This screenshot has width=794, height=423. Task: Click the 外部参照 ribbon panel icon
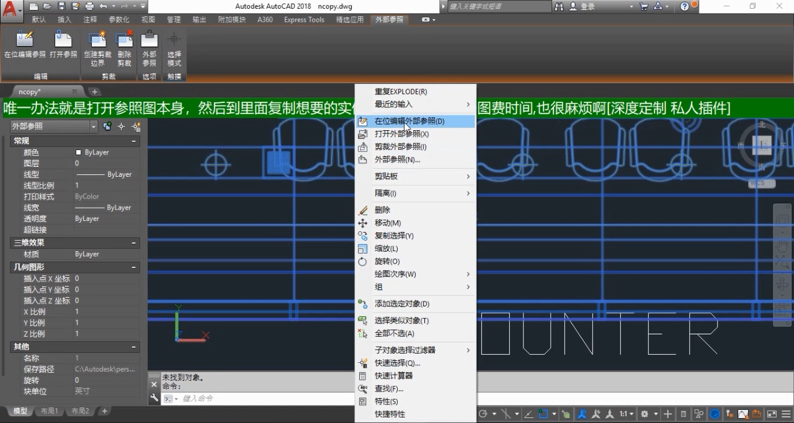coord(149,40)
